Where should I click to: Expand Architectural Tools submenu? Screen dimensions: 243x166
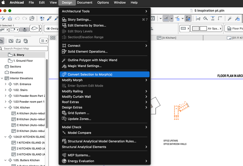point(105,11)
